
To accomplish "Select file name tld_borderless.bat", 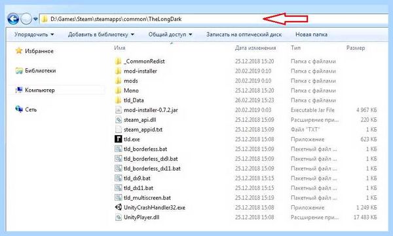I will pyautogui.click(x=145, y=149).
